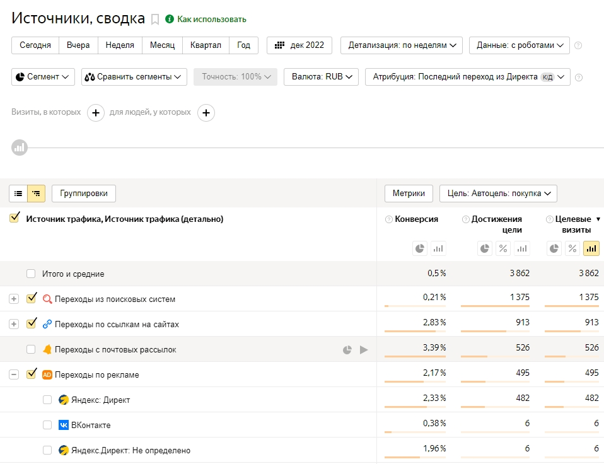
Task: Select tree list view icon
Action: [36, 194]
